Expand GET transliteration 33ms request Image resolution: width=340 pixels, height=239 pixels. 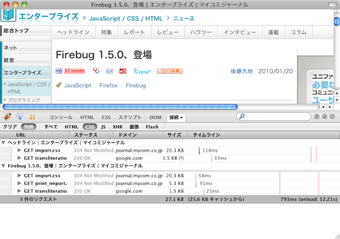(19, 158)
